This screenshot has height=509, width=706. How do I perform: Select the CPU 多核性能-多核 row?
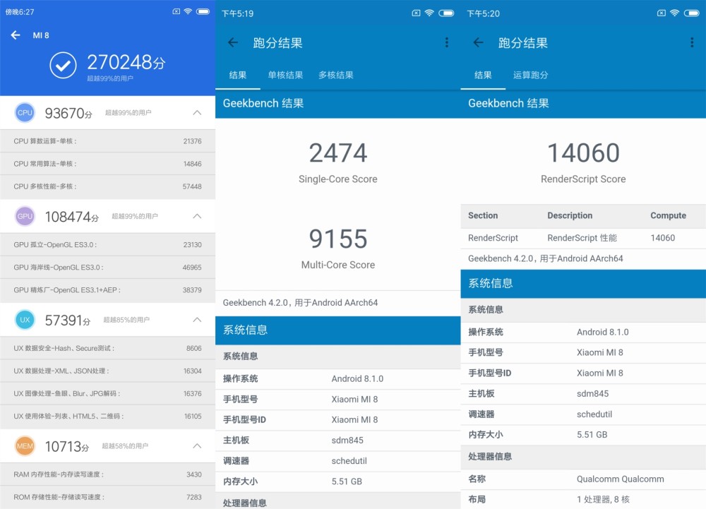[x=107, y=186]
